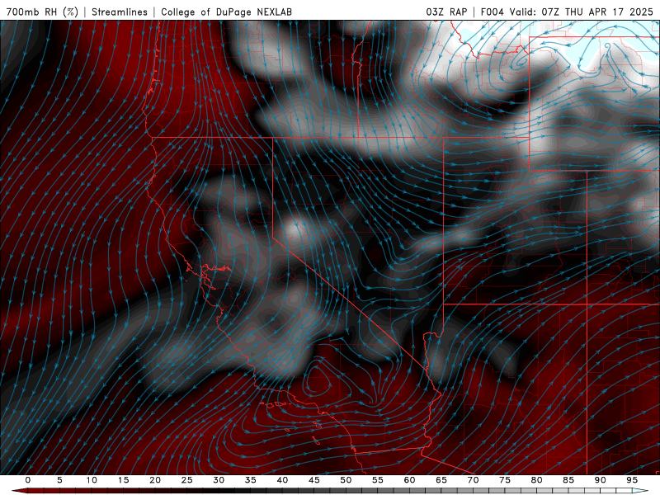Select the 'Streamlines' label in header

click(120, 12)
